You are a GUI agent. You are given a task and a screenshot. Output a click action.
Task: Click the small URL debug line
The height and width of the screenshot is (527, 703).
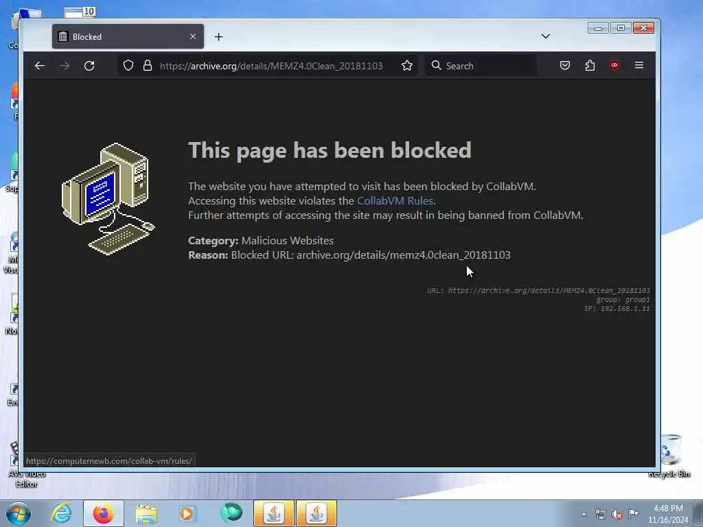click(x=538, y=290)
